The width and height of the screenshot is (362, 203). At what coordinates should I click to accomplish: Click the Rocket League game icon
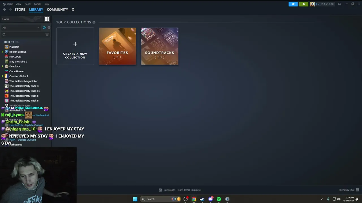click(x=7, y=52)
